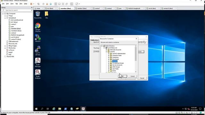Select the UNIX Groups container
This screenshot has width=205, height=115.
[116, 67]
